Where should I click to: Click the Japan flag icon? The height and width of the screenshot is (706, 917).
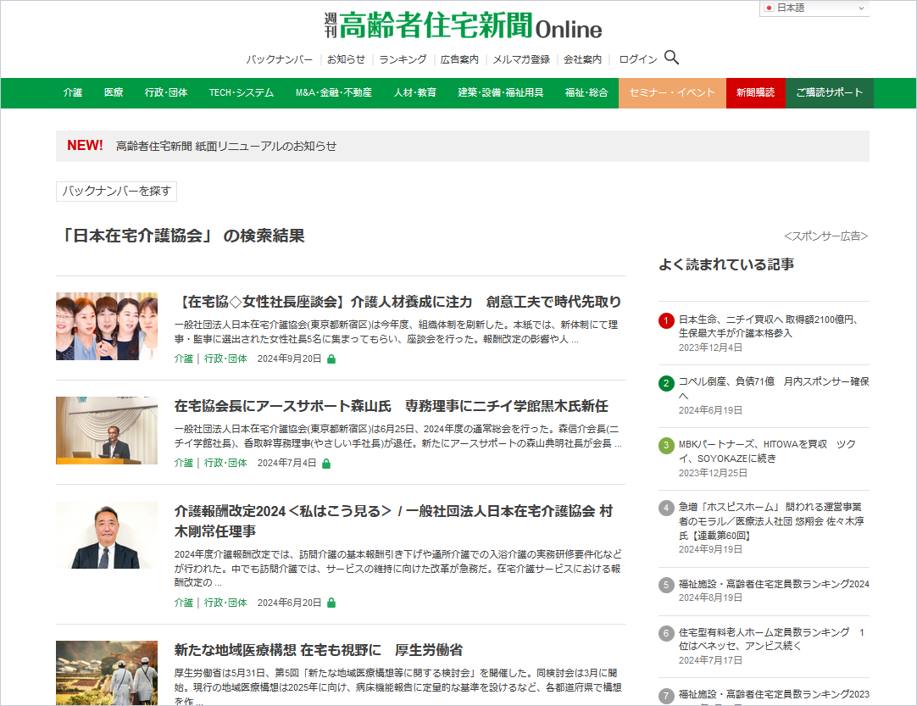click(x=769, y=8)
